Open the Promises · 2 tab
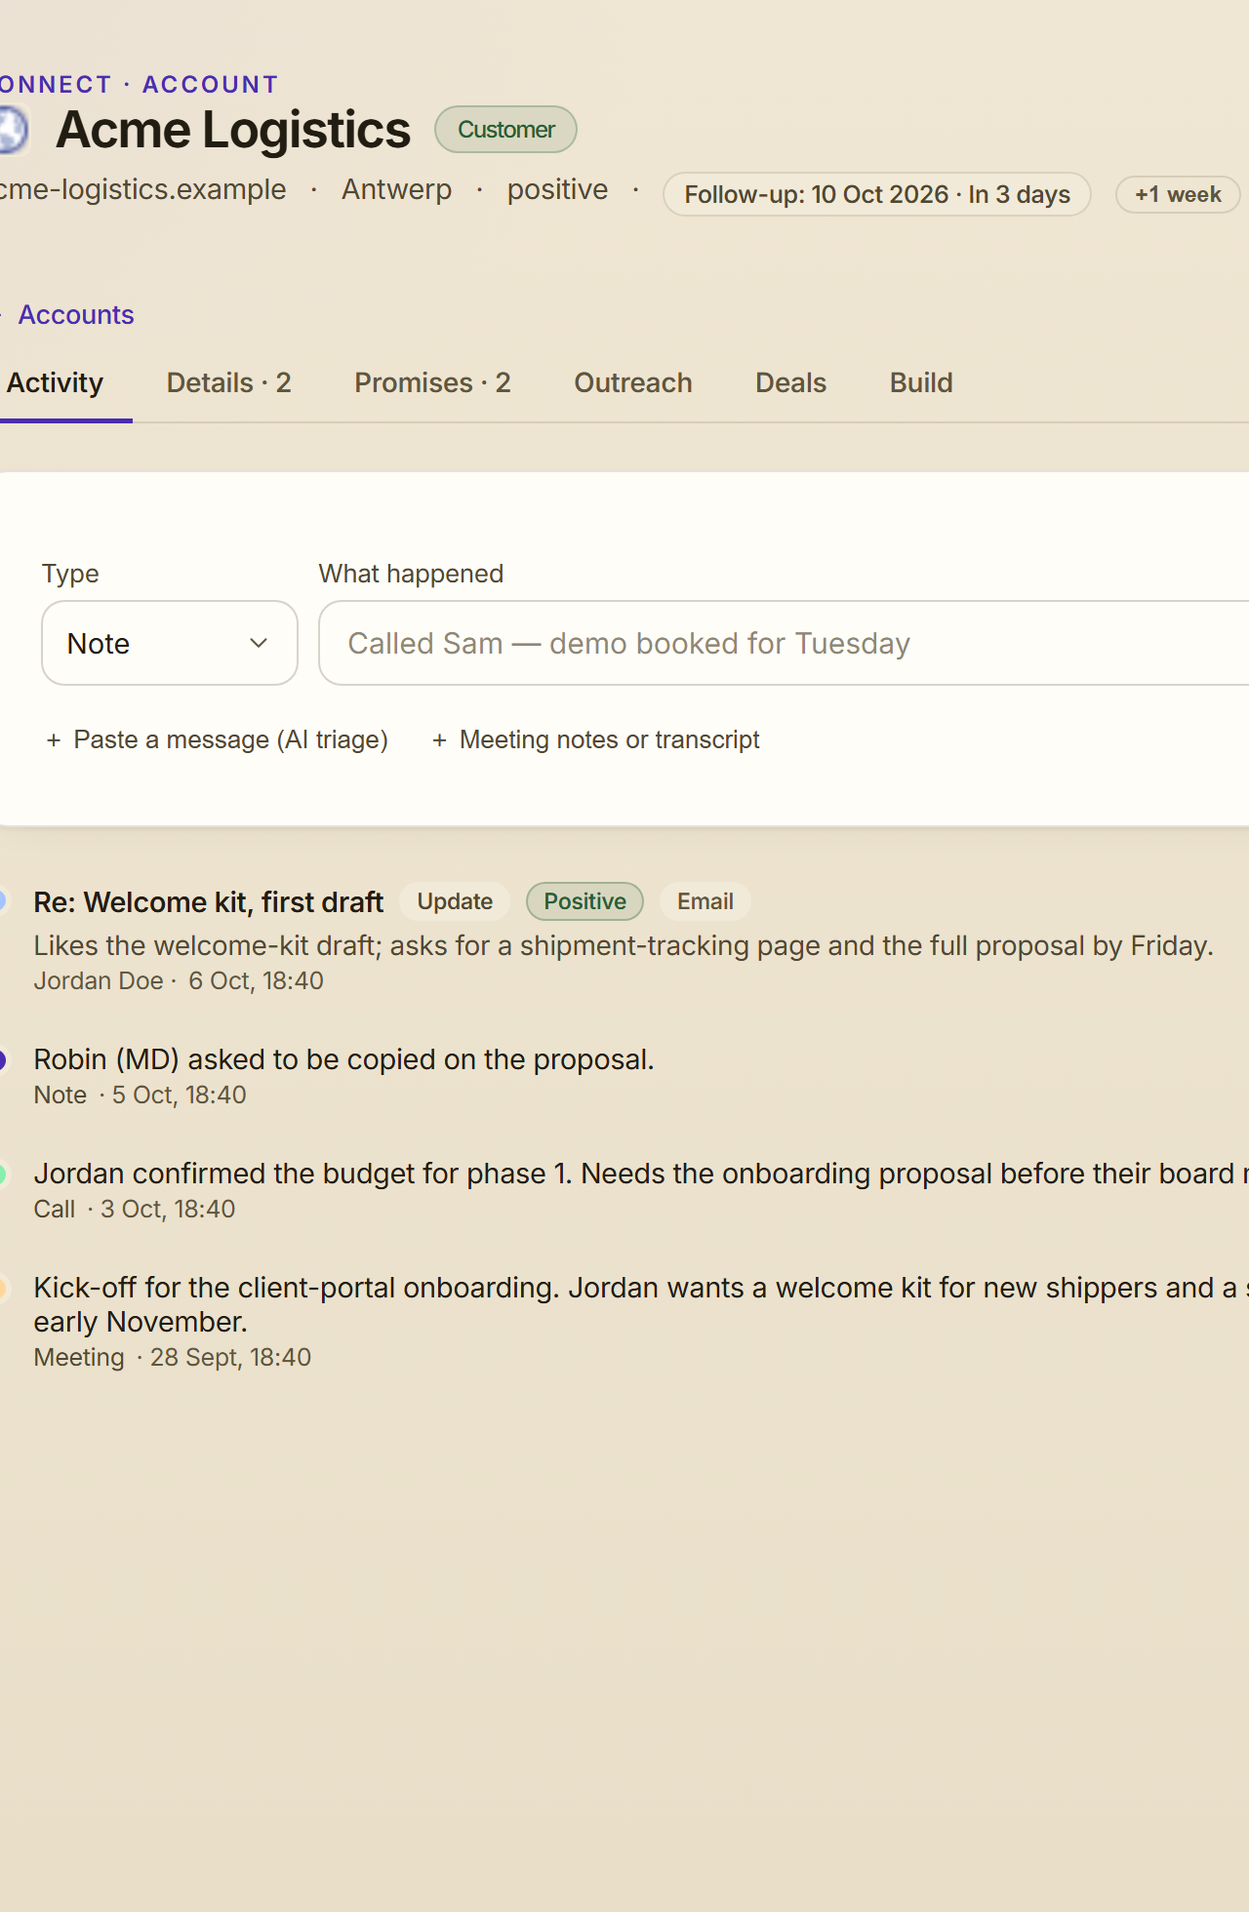 pos(432,383)
